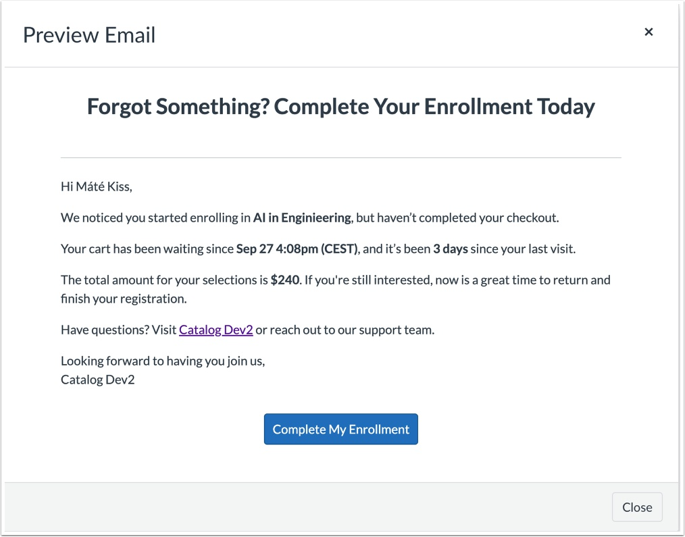Click the × close icon
Viewport: 685px width, 537px height.
coord(649,32)
